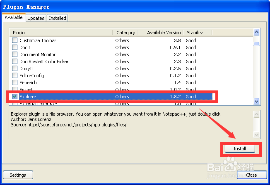Sort by Available Version column header
270x185 pixels.
[160, 33]
